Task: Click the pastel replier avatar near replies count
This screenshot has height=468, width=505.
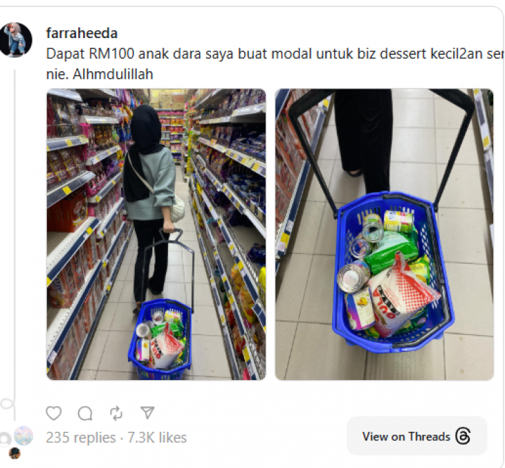Action: point(24,435)
